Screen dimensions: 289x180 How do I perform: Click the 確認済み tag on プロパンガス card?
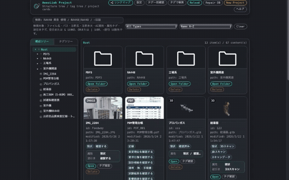click(184, 146)
